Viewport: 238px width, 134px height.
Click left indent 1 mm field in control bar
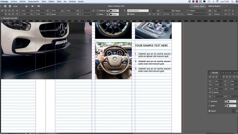[x=25, y=11]
